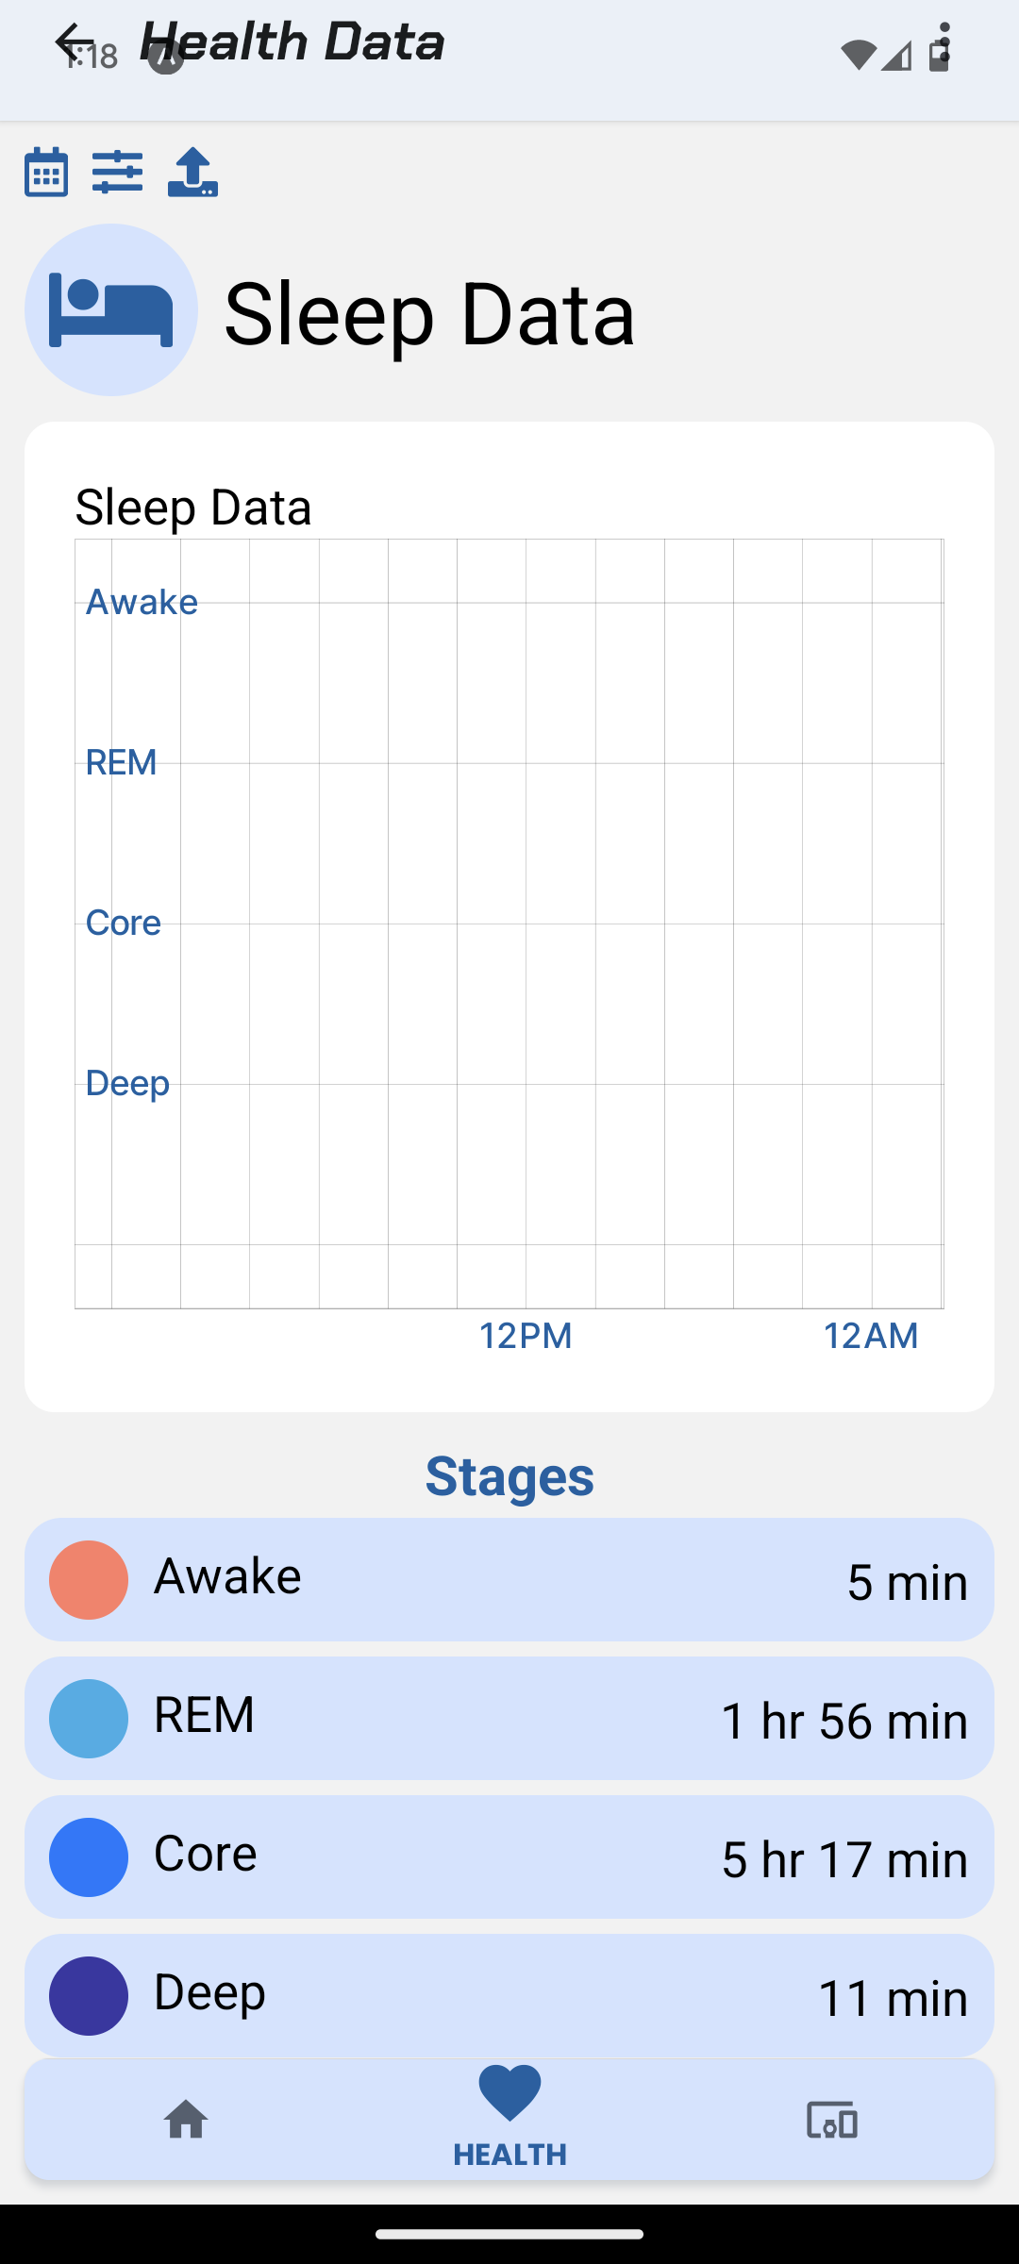The image size is (1019, 2264).
Task: Tap the back arrow in header
Action: pyautogui.click(x=72, y=42)
